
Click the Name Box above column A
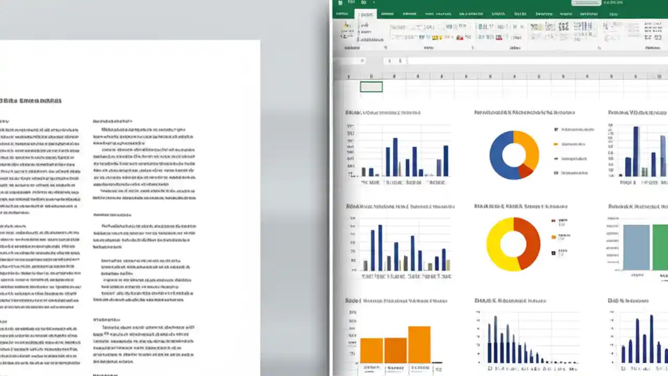pyautogui.click(x=360, y=61)
